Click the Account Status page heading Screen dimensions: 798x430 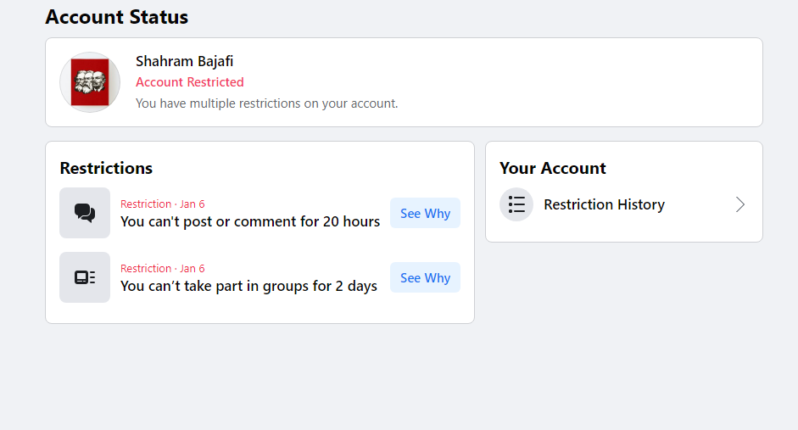[116, 16]
